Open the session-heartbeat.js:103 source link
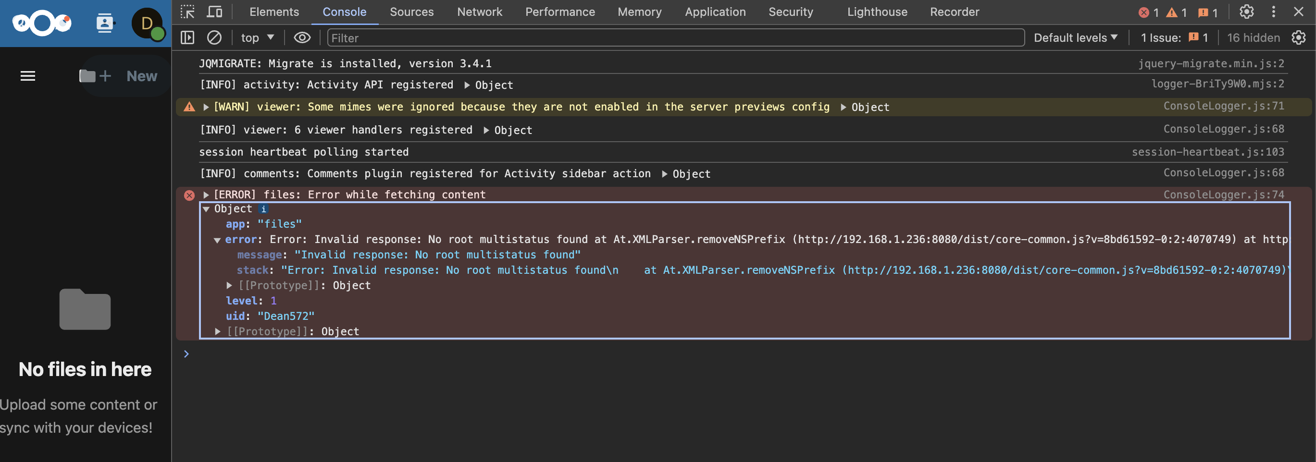Viewport: 1316px width, 462px height. pos(1207,152)
